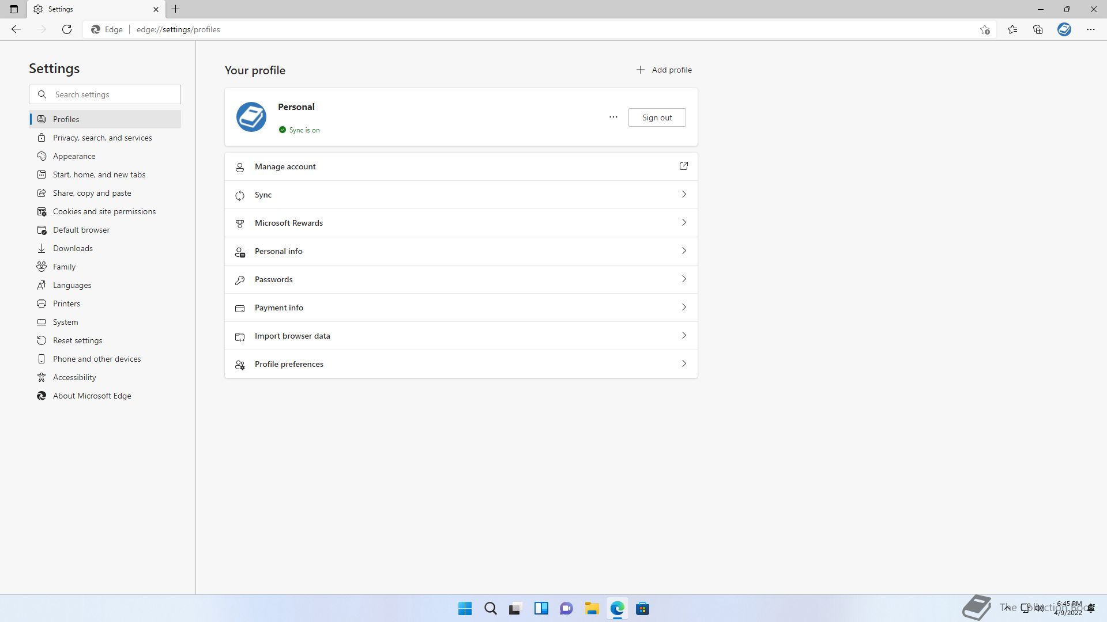Screen dimensions: 1107x622
Task: Open Appearance settings
Action: [105, 156]
